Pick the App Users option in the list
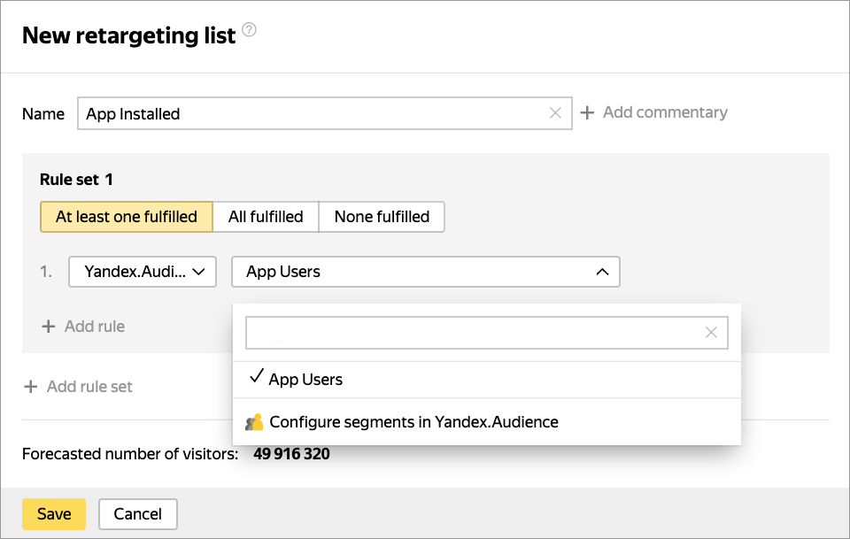Viewport: 850px width, 539px height. point(305,380)
